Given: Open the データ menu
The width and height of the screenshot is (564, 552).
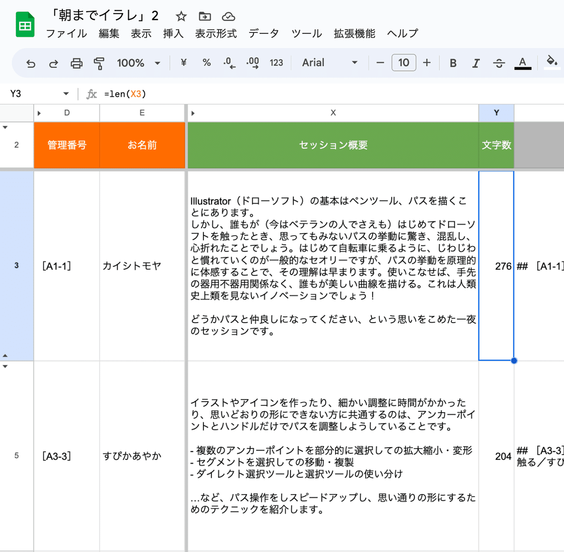Looking at the screenshot, I should [264, 33].
